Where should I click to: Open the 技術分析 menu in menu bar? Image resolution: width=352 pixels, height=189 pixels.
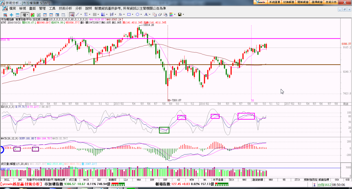[65, 9]
